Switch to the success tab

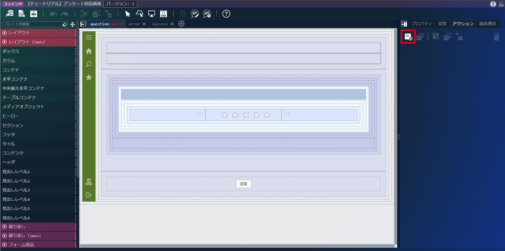160,24
